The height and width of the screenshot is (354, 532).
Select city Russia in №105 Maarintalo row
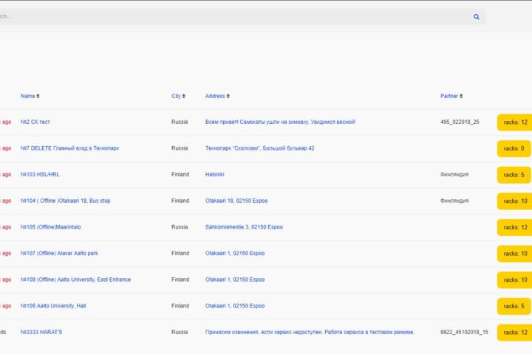click(x=180, y=227)
